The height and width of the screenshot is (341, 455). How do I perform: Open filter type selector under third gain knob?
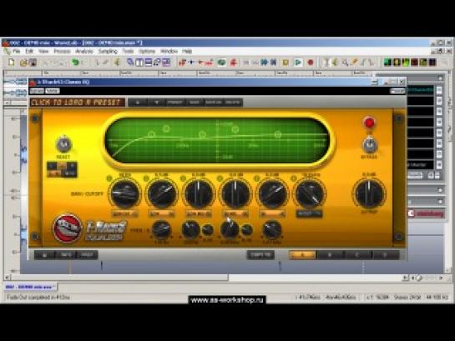[199, 214]
